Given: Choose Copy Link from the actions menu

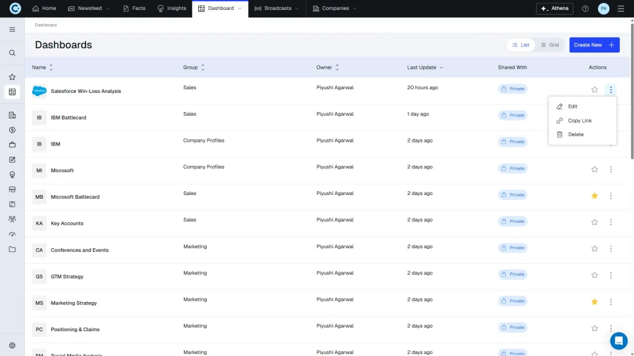Looking at the screenshot, I should pos(582,121).
